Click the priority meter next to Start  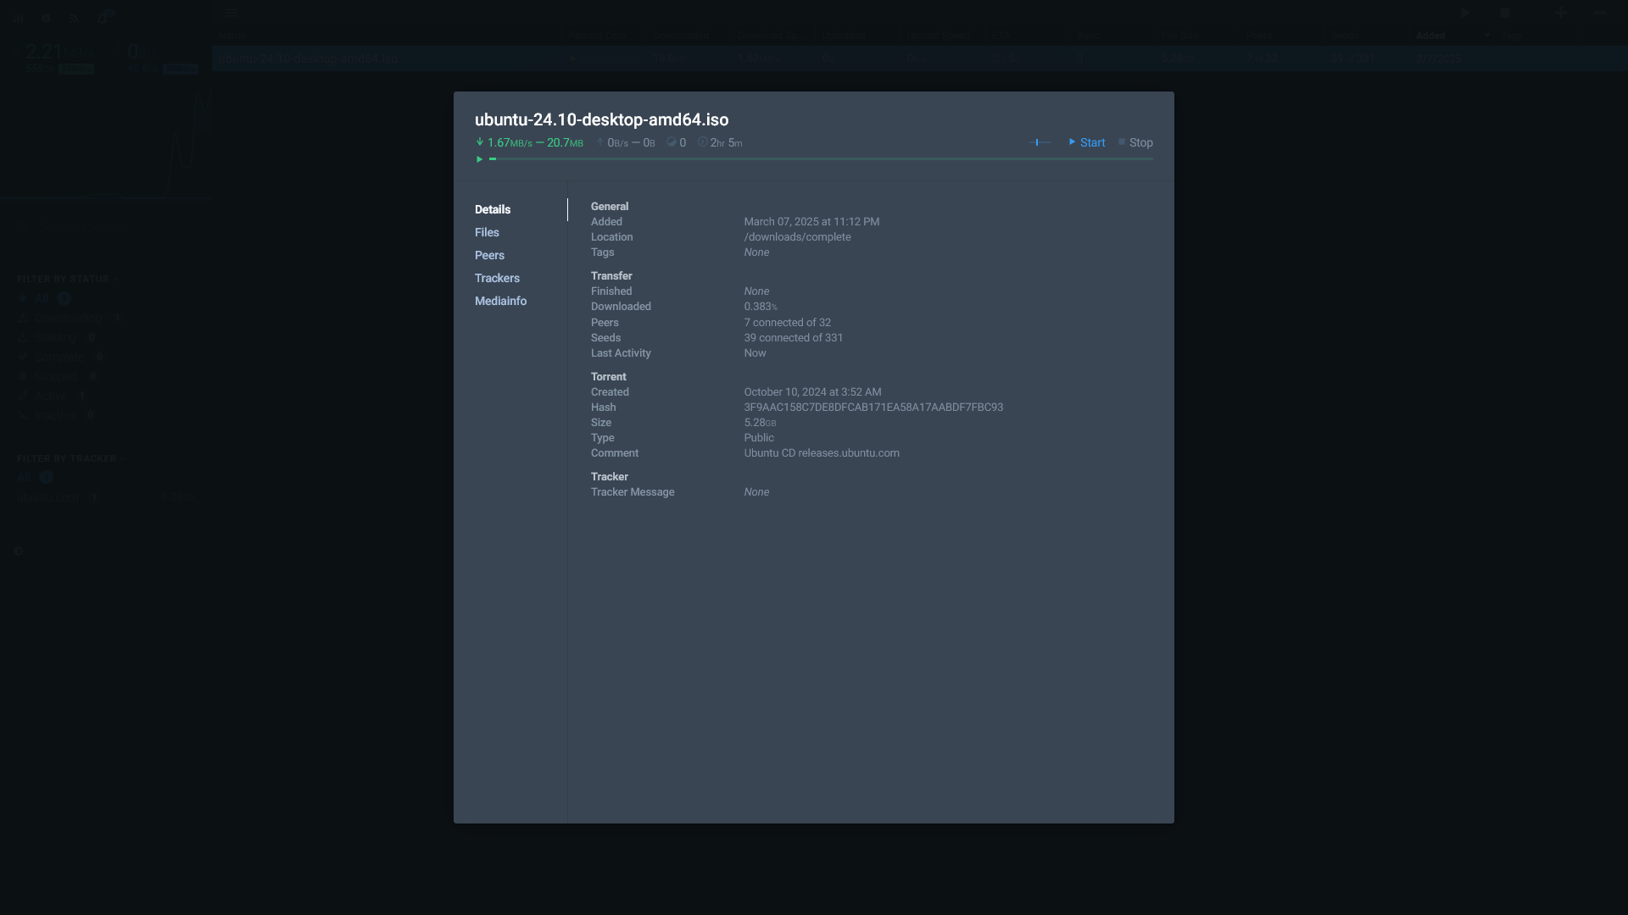[x=1040, y=142]
